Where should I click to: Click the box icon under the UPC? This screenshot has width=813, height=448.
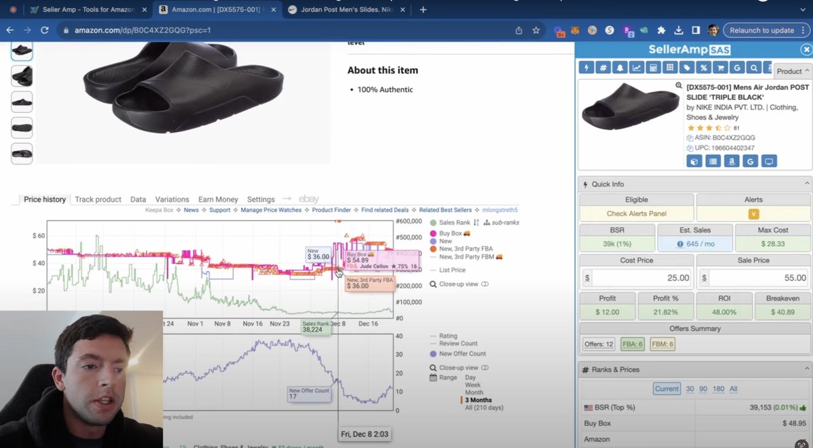pyautogui.click(x=694, y=161)
